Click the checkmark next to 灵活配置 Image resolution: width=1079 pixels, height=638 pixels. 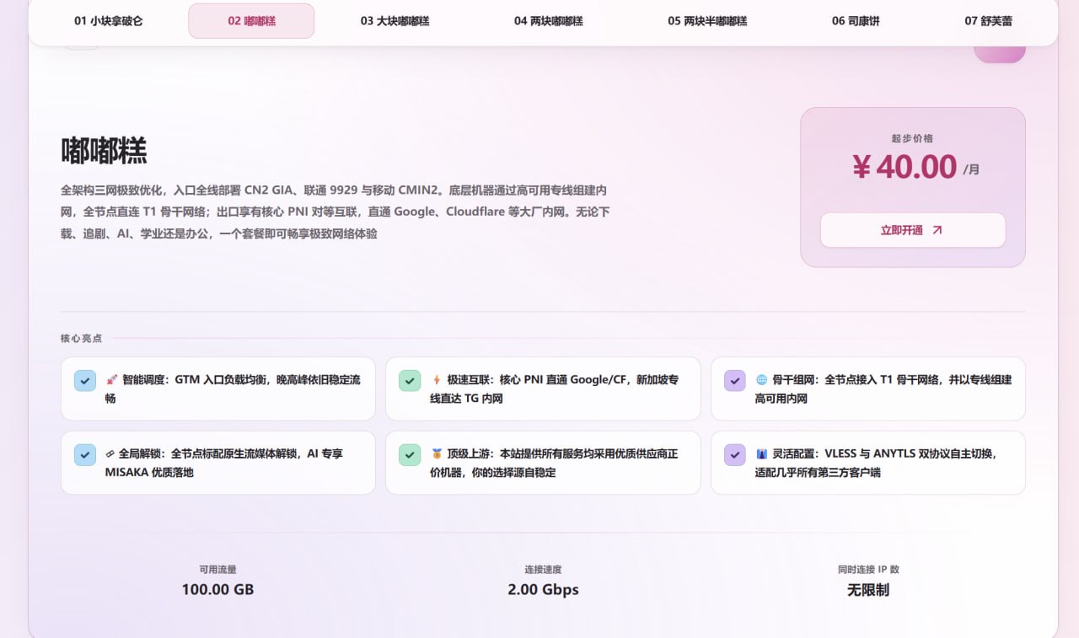pos(735,455)
